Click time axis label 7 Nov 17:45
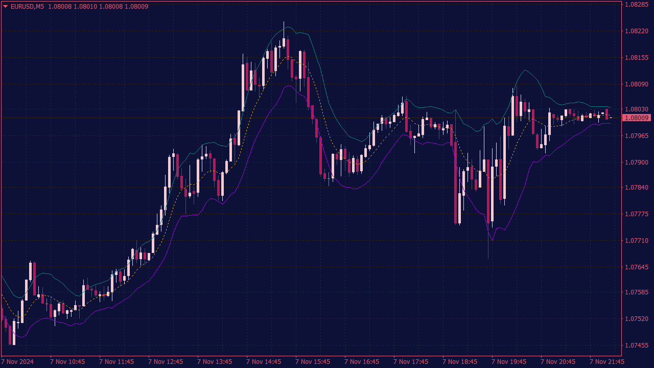The image size is (654, 368). point(411,362)
